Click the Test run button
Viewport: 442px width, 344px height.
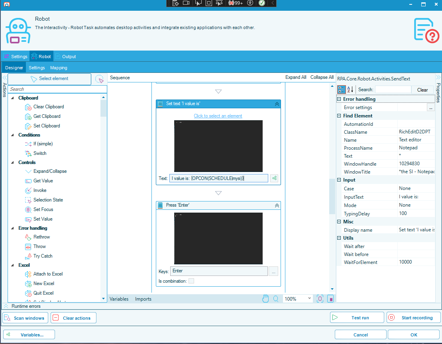point(357,317)
